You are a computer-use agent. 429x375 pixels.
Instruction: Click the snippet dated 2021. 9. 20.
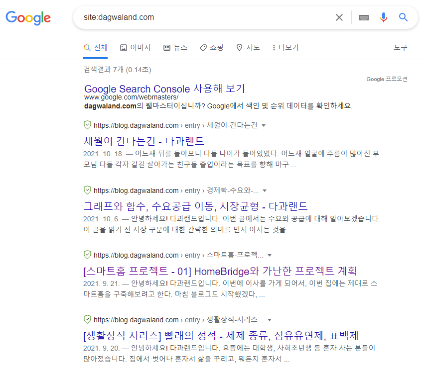[x=229, y=354]
